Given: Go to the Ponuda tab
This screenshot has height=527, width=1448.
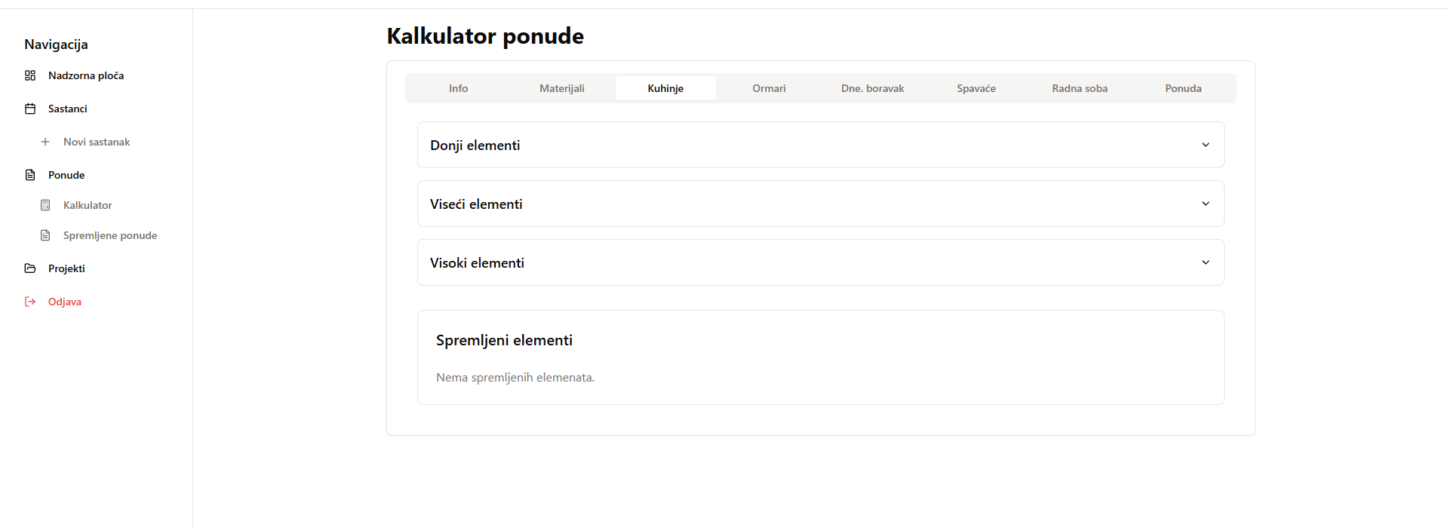Looking at the screenshot, I should 1183,88.
